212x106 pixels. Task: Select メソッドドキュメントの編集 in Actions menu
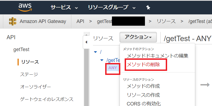click(x=157, y=56)
